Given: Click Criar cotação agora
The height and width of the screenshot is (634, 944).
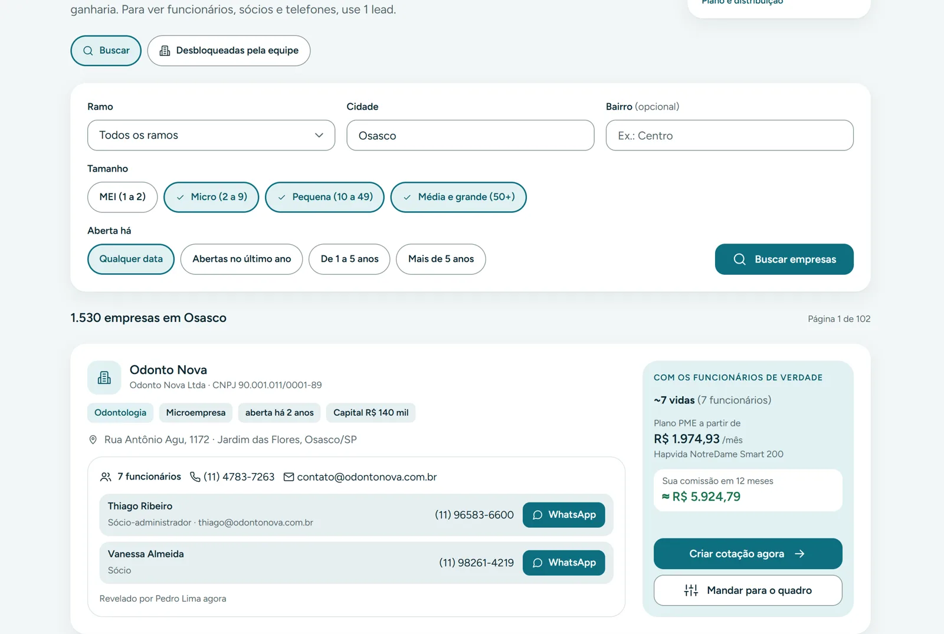Looking at the screenshot, I should [x=748, y=554].
